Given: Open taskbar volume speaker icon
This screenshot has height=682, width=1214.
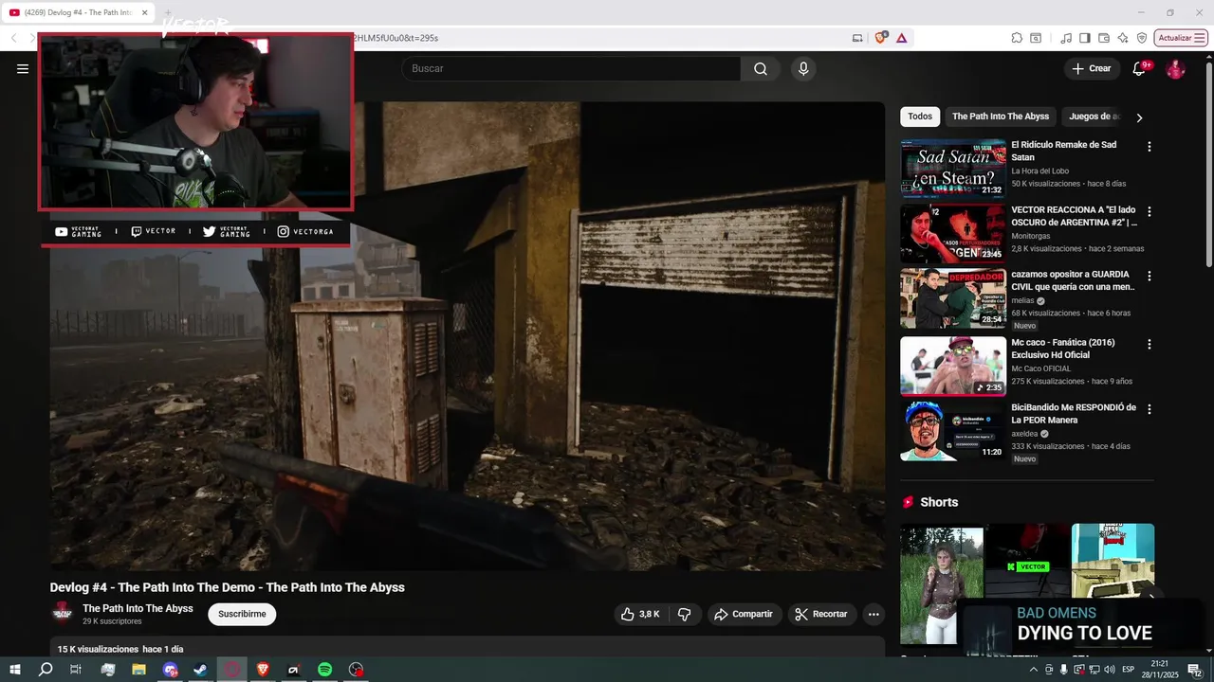Looking at the screenshot, I should click(1110, 670).
